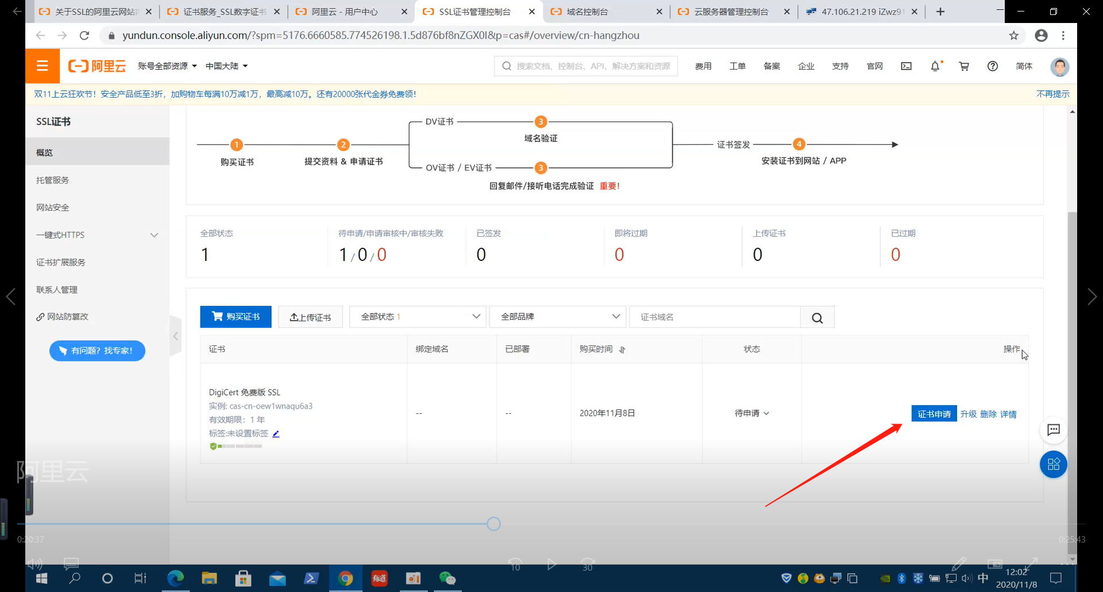Viewport: 1103px width, 592px height.
Task: Click the video progress slider handle
Action: point(493,524)
